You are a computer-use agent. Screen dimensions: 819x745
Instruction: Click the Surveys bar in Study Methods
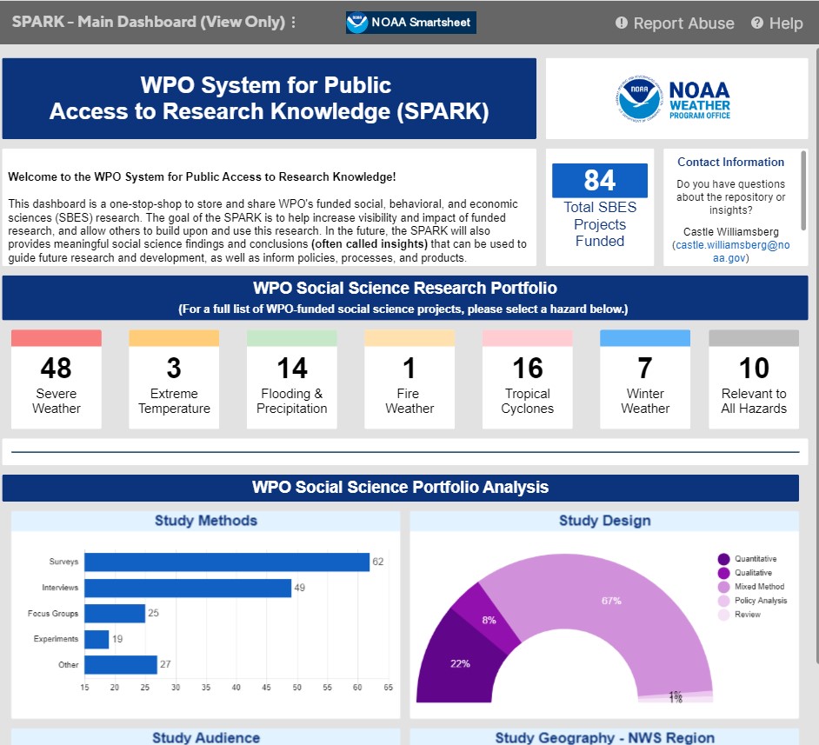[x=227, y=562]
